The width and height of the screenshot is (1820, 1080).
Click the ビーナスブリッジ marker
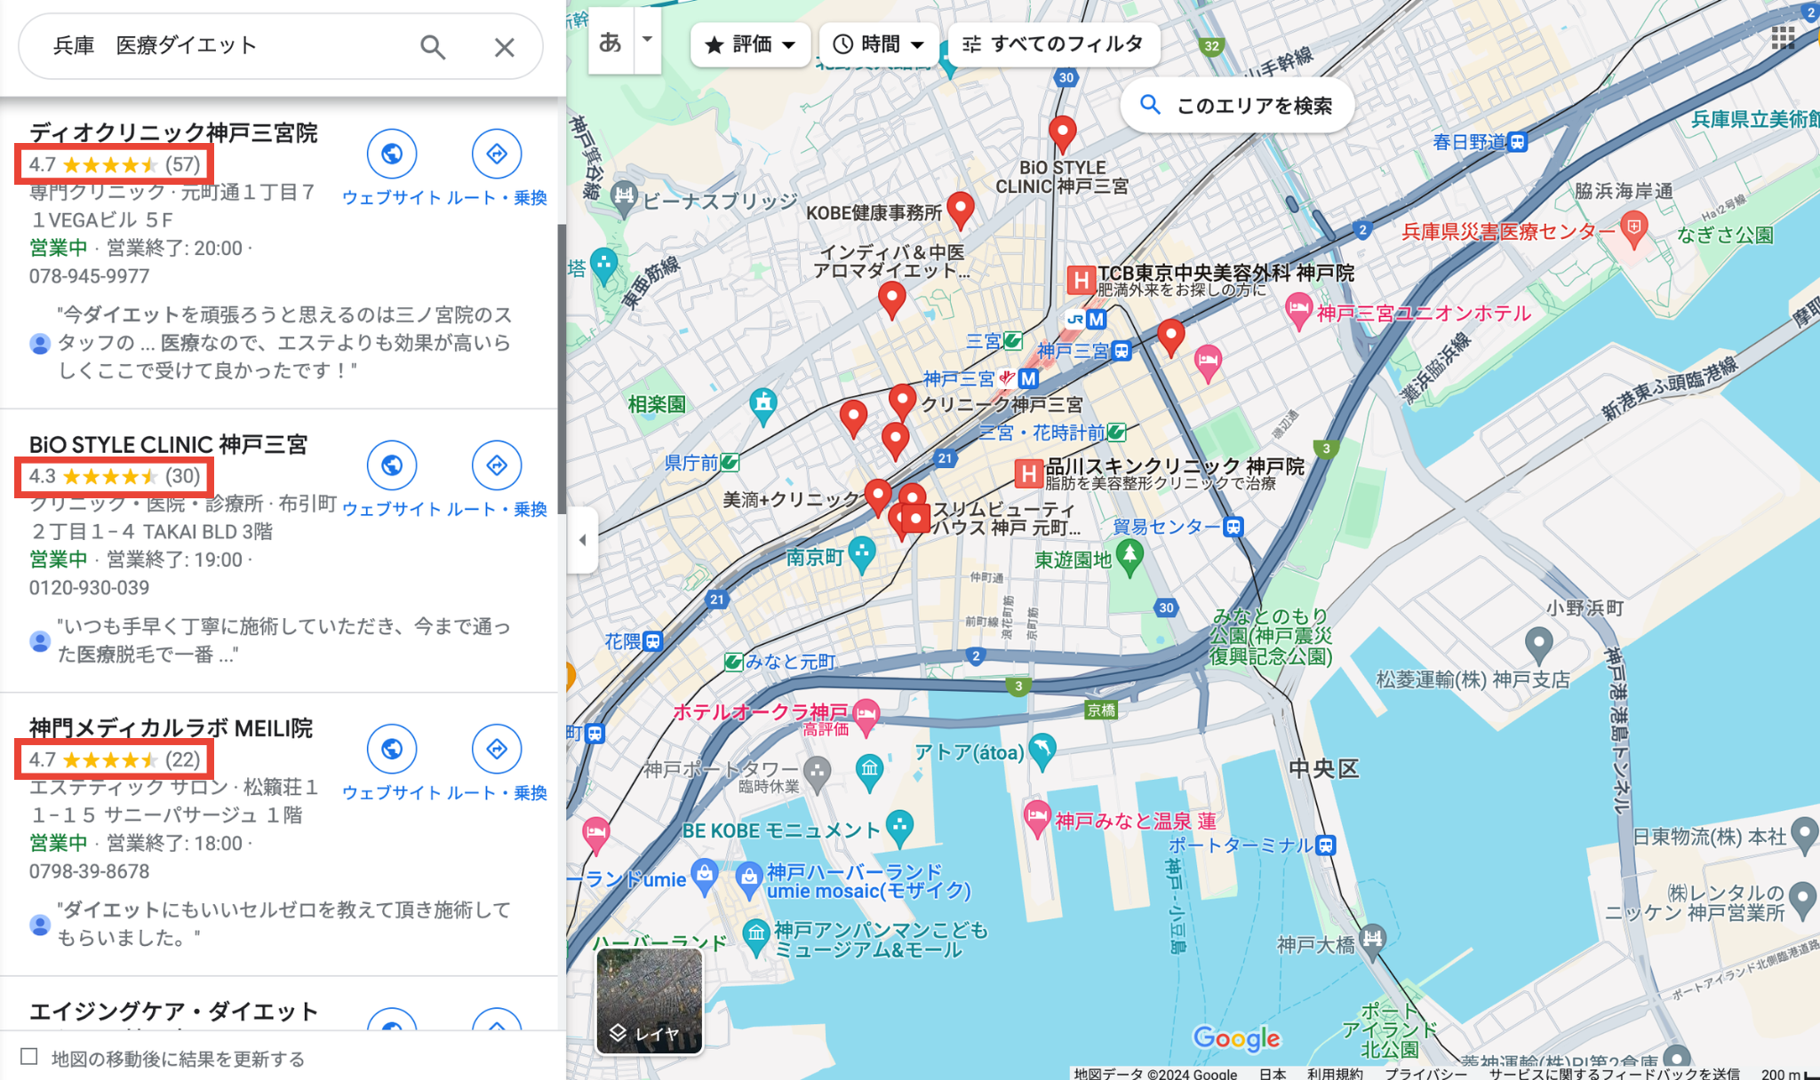point(625,200)
